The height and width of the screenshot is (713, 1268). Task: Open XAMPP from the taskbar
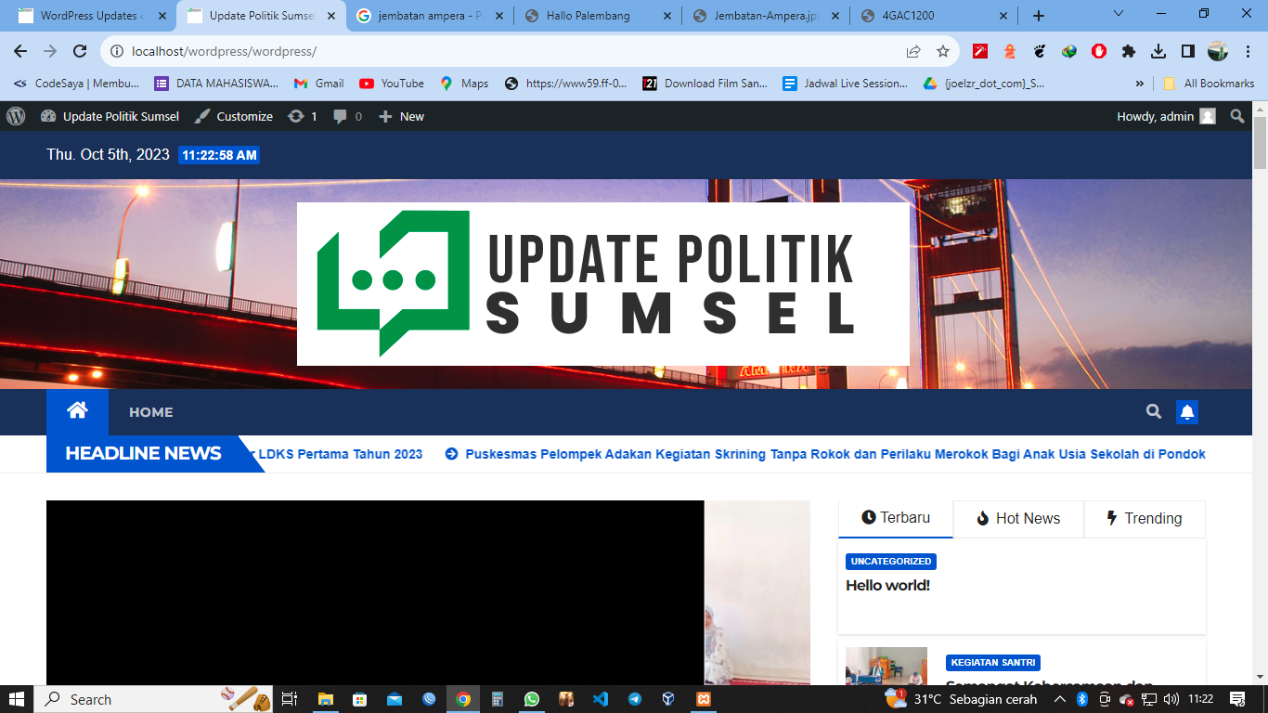tap(705, 699)
